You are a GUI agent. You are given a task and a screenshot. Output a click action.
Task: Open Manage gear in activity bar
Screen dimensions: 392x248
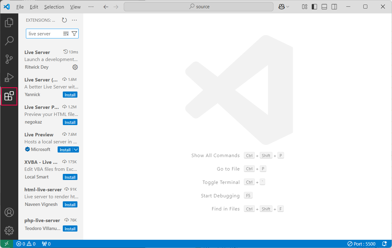[9, 231]
